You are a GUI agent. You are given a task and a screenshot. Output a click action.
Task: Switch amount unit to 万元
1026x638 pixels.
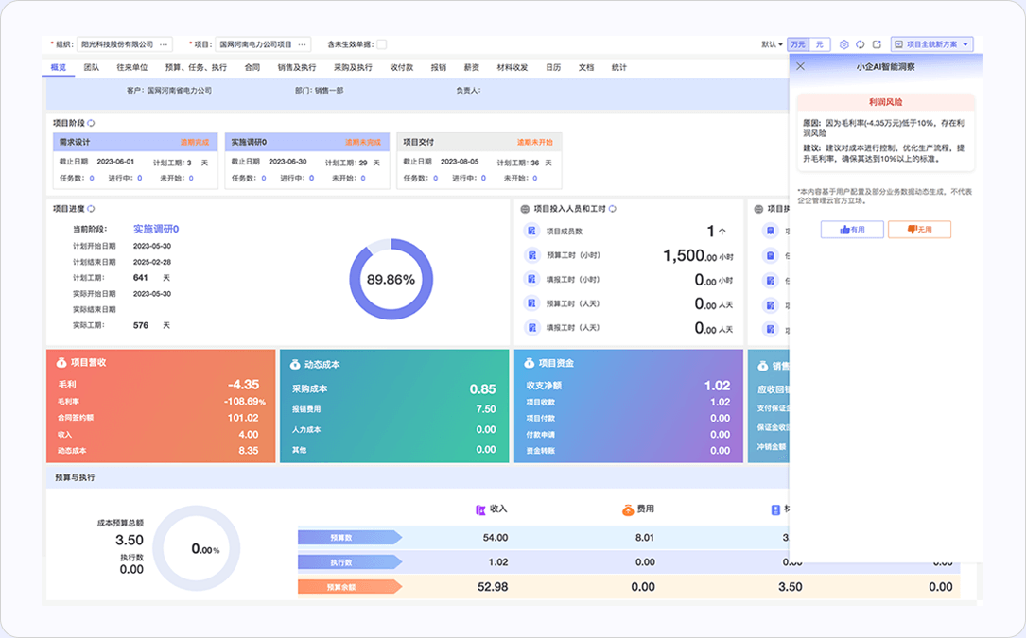799,44
